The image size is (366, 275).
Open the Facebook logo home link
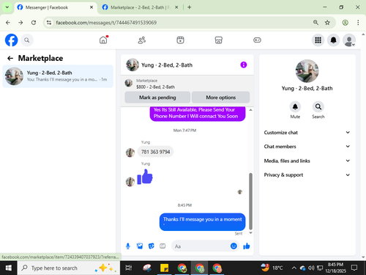(x=11, y=40)
